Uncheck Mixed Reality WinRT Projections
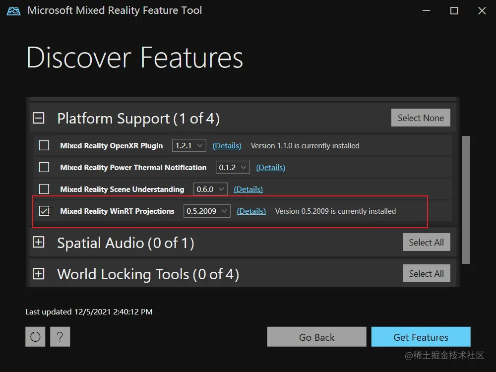 [x=44, y=211]
